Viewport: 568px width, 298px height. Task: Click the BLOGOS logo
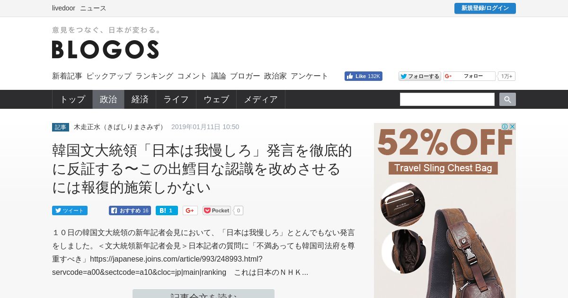pyautogui.click(x=105, y=49)
